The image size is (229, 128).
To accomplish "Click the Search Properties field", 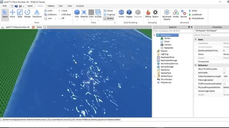I will 211,35.
